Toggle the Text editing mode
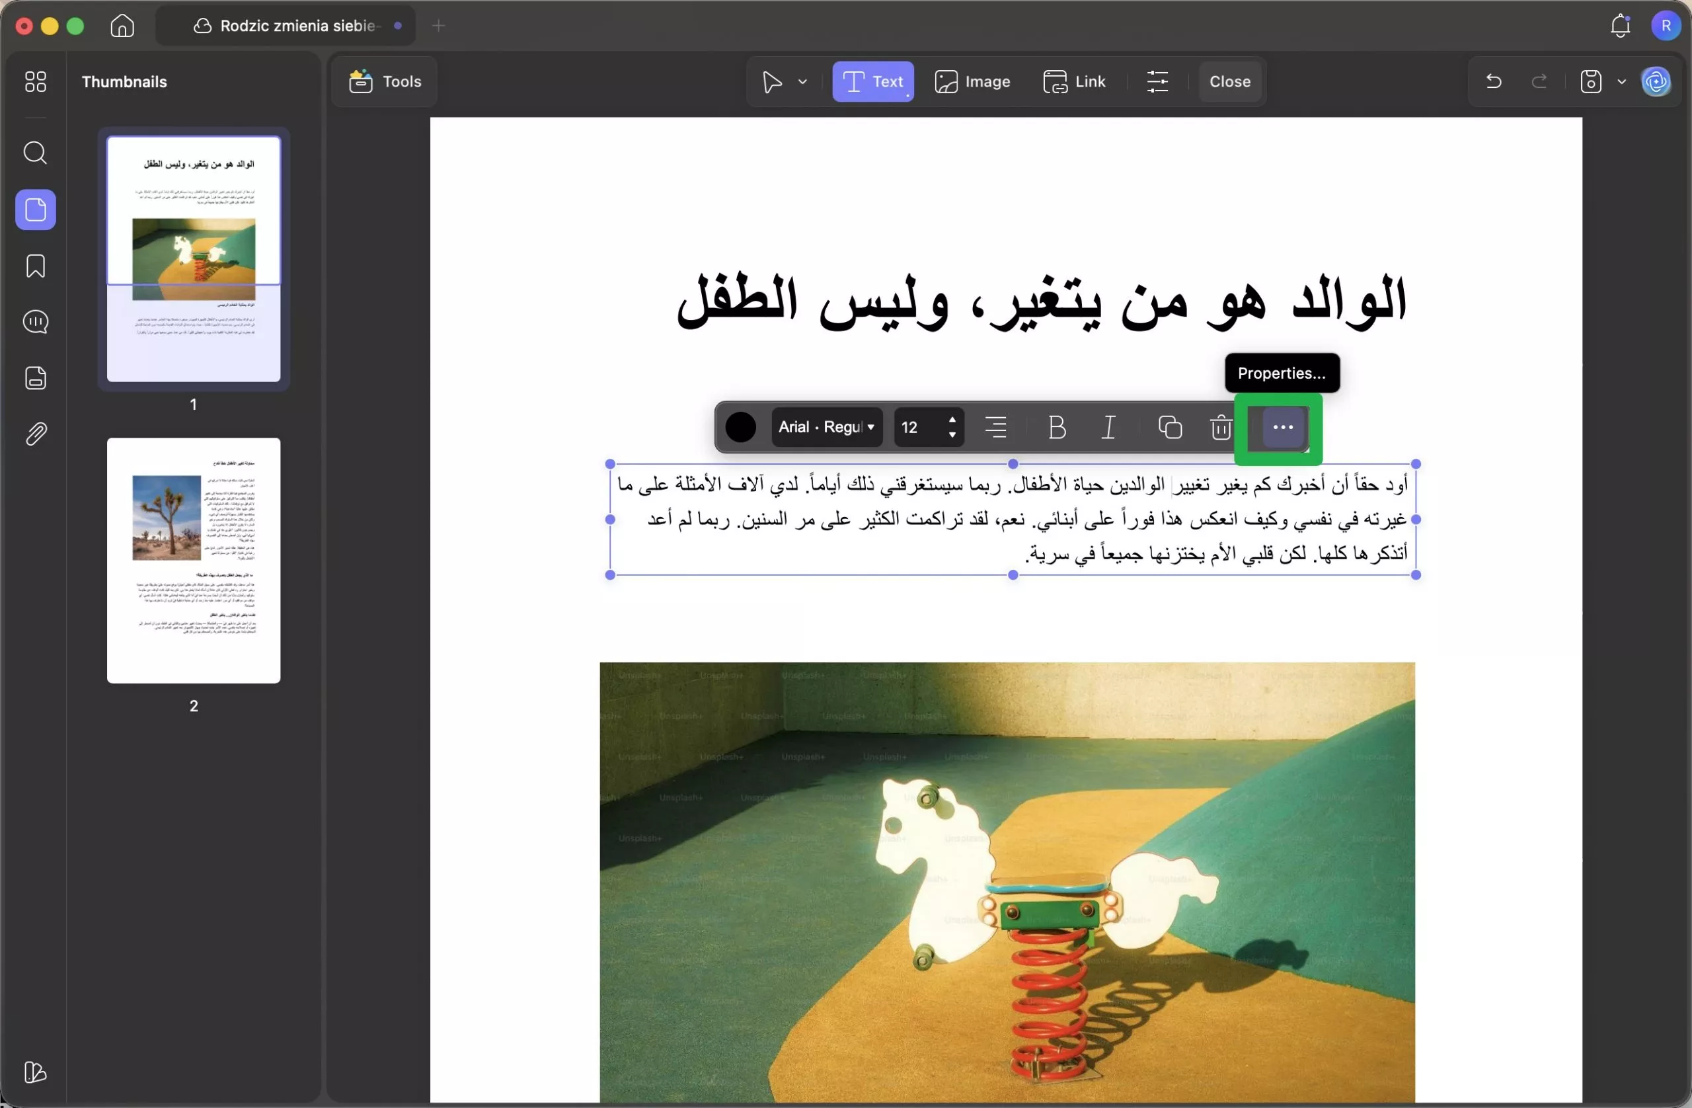Viewport: 1692px width, 1108px height. pos(872,81)
